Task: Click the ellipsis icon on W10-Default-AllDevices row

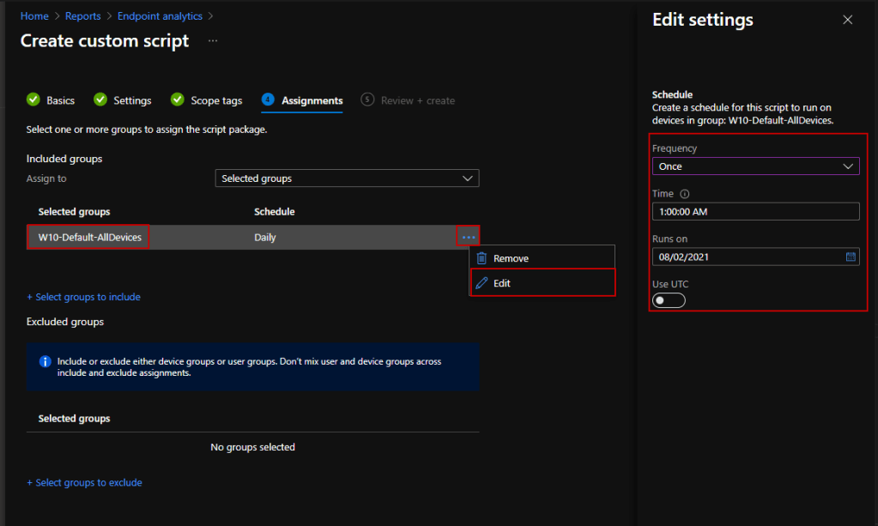Action: [x=468, y=237]
